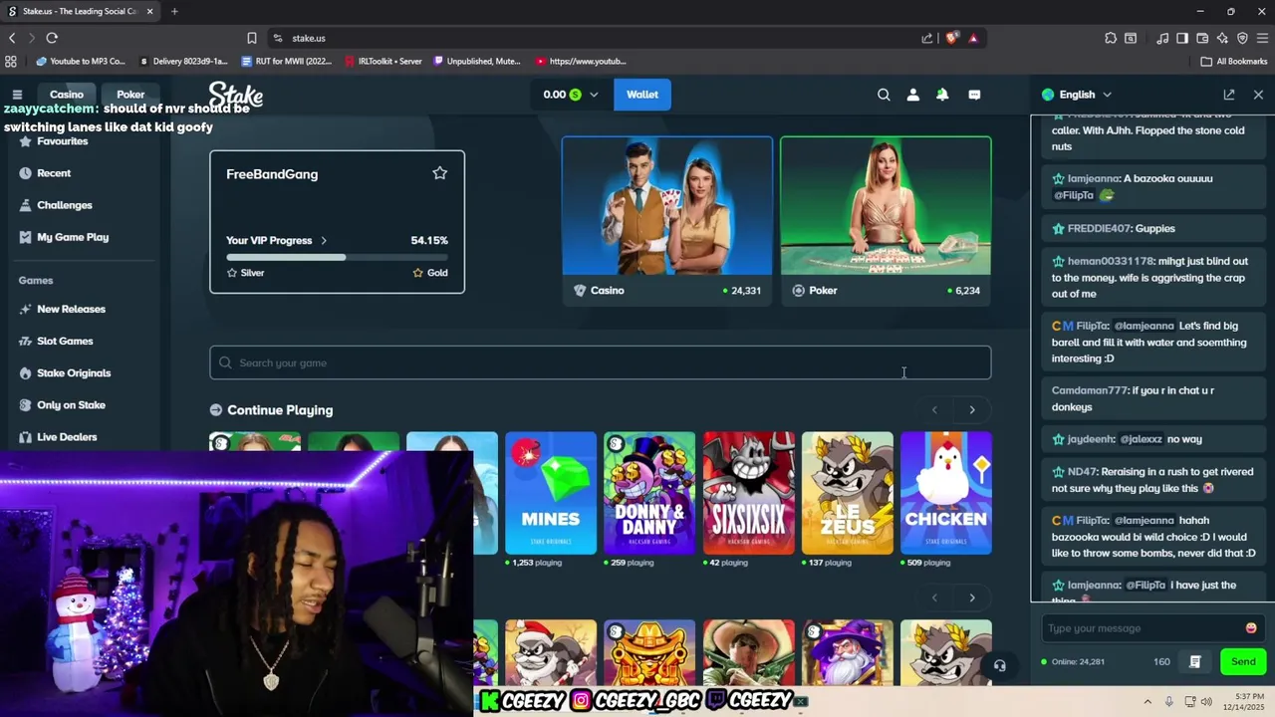Click the blue Wallet button
Screen dimensions: 1275x717
point(642,95)
